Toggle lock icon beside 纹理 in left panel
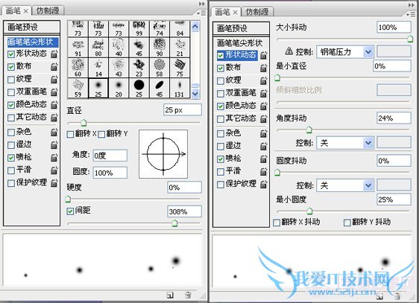Screen dimensions: 419x303 (54, 79)
